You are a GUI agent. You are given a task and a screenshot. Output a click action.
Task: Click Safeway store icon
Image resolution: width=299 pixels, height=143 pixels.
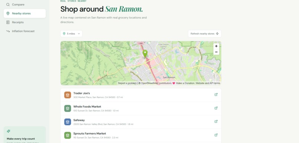(x=68, y=122)
